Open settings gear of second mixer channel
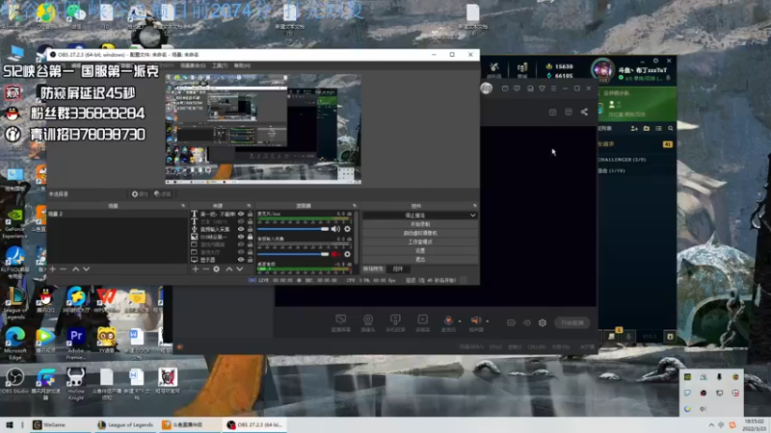This screenshot has width=771, height=433. point(347,254)
